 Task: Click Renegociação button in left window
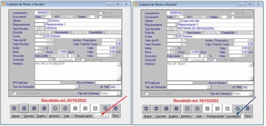83,116
